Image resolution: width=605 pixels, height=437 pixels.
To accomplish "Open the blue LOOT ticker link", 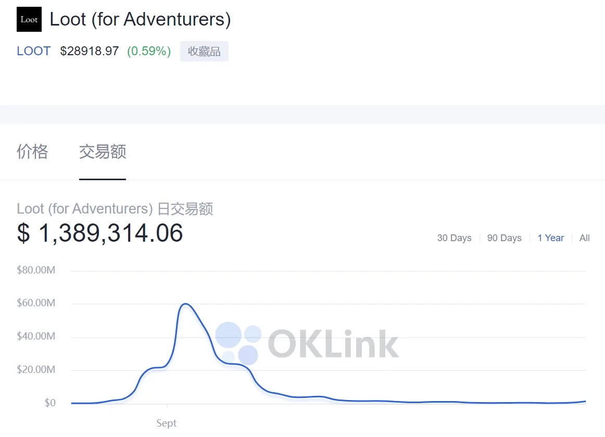I will pos(34,51).
